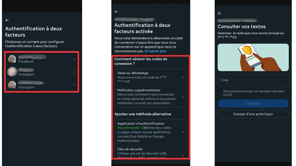Tap the middle Instagram account avatar
Image resolution: width=296 pixels, height=166 pixels.
[x=12, y=72]
